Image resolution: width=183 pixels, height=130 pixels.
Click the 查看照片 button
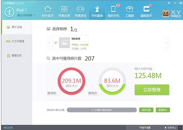point(163,110)
